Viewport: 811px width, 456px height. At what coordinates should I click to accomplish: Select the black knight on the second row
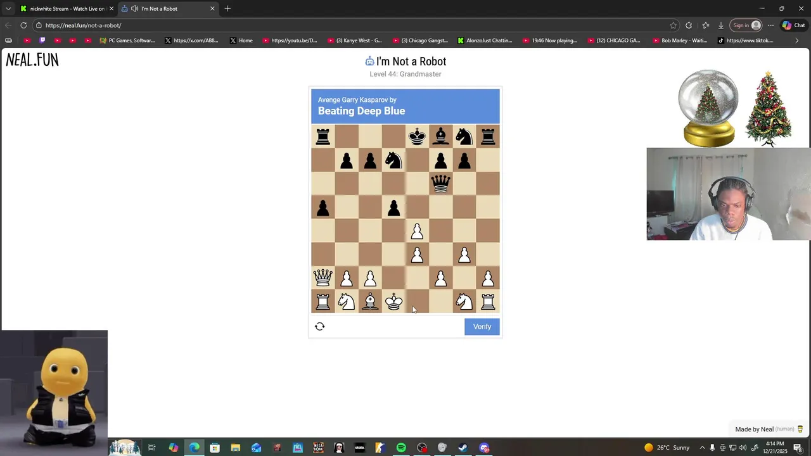click(393, 160)
